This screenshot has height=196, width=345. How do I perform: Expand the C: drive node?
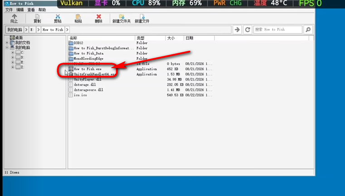pyautogui.click(x=13, y=53)
